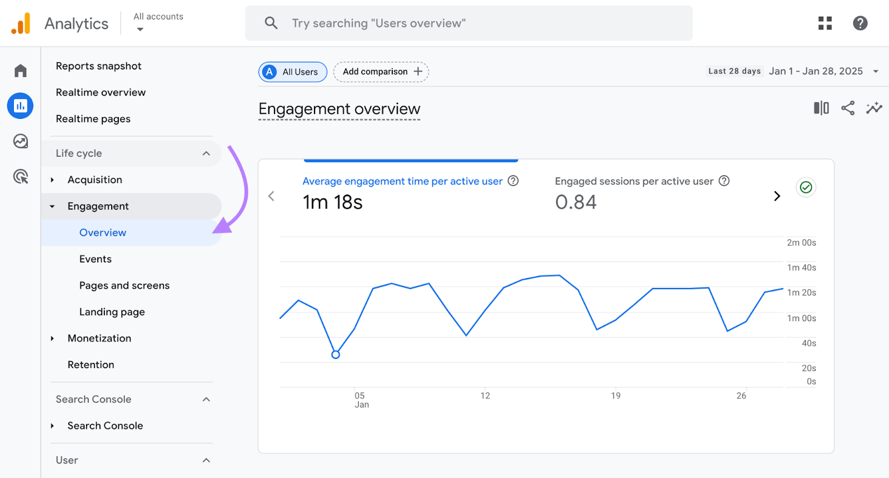Share this report using share icon
Image resolution: width=889 pixels, height=478 pixels.
click(x=848, y=108)
